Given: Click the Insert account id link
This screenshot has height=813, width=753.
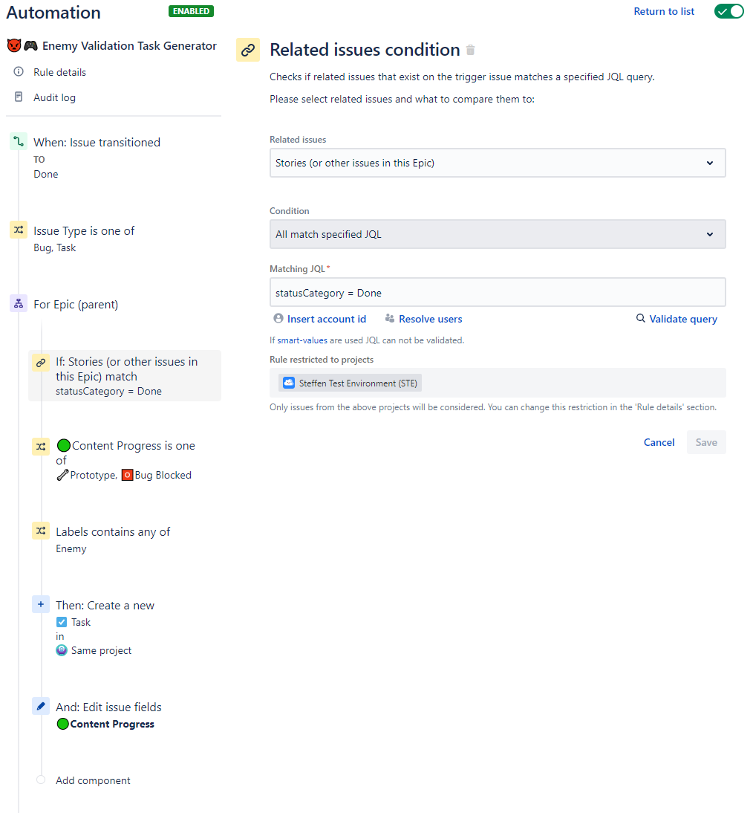Looking at the screenshot, I should pos(327,319).
